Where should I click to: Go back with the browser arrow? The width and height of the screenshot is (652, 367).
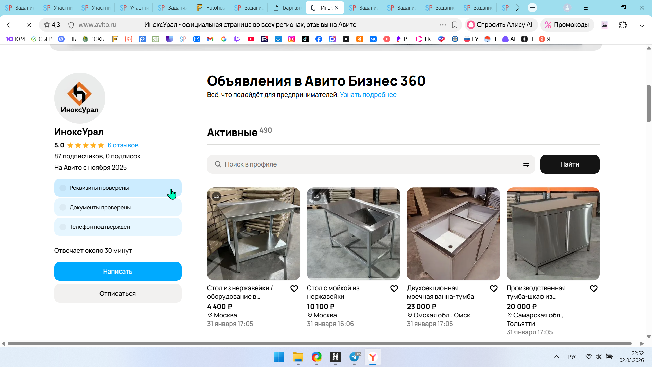10,25
